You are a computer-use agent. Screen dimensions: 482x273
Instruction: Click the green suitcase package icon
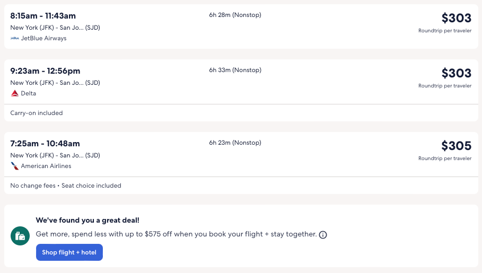pos(20,236)
